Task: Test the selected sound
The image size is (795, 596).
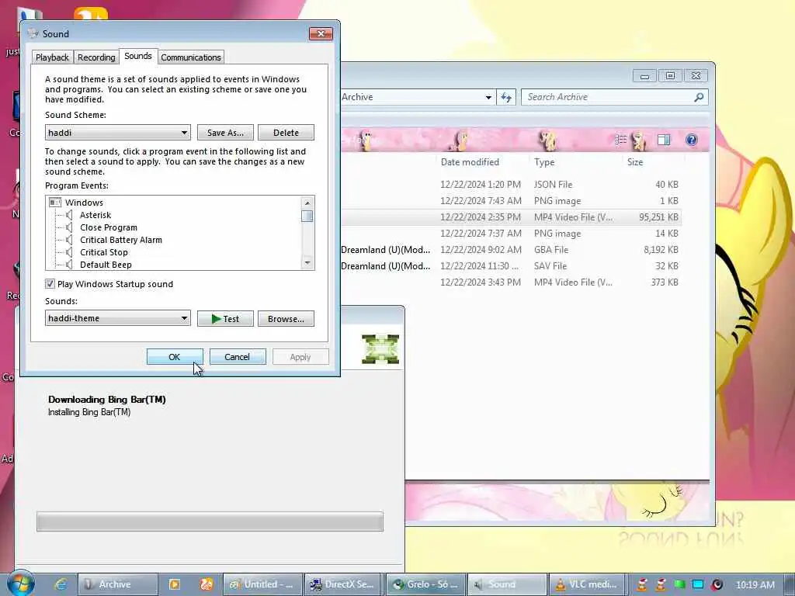Action: pos(225,319)
